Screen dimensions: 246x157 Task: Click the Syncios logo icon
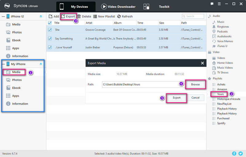click(7, 6)
